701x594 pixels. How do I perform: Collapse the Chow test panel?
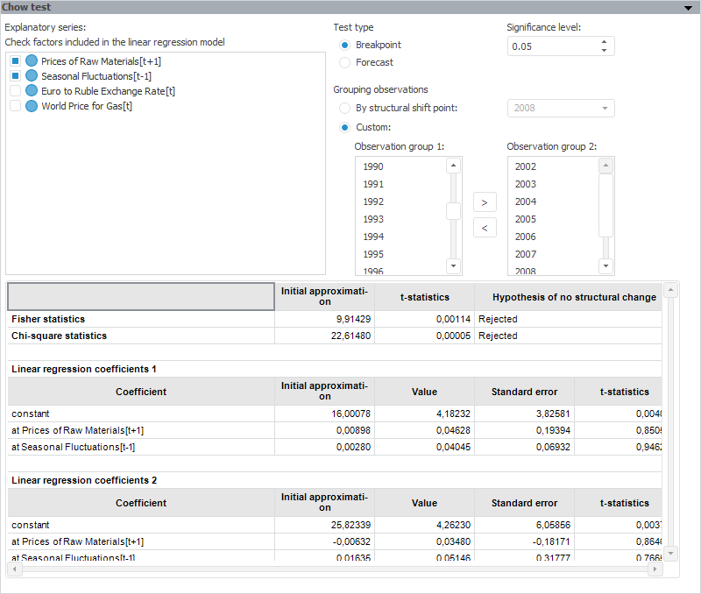(688, 7)
